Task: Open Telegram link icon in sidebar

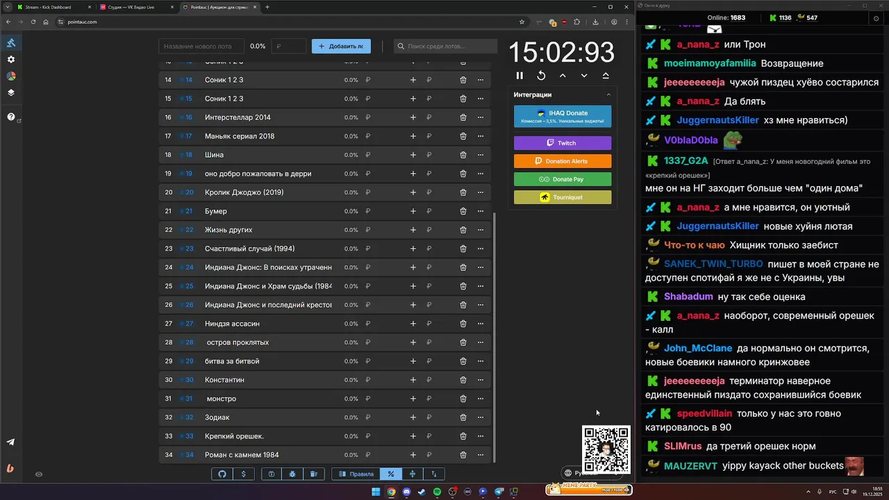Action: tap(10, 442)
